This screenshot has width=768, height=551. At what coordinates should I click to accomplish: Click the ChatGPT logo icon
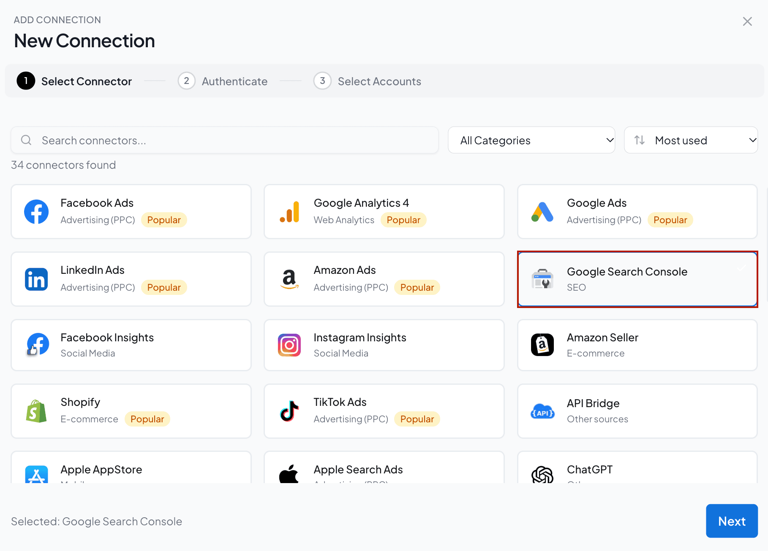point(542,475)
